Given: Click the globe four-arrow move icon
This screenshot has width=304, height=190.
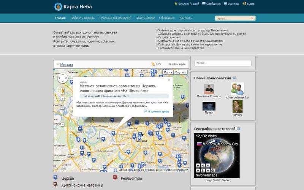Looking at the screenshot, I should pyautogui.click(x=213, y=171).
